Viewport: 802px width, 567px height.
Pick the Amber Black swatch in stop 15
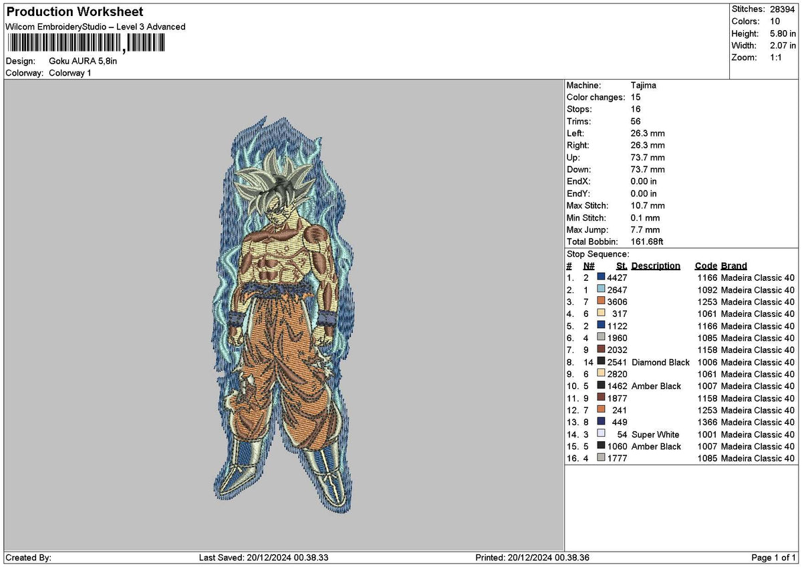pyautogui.click(x=601, y=446)
